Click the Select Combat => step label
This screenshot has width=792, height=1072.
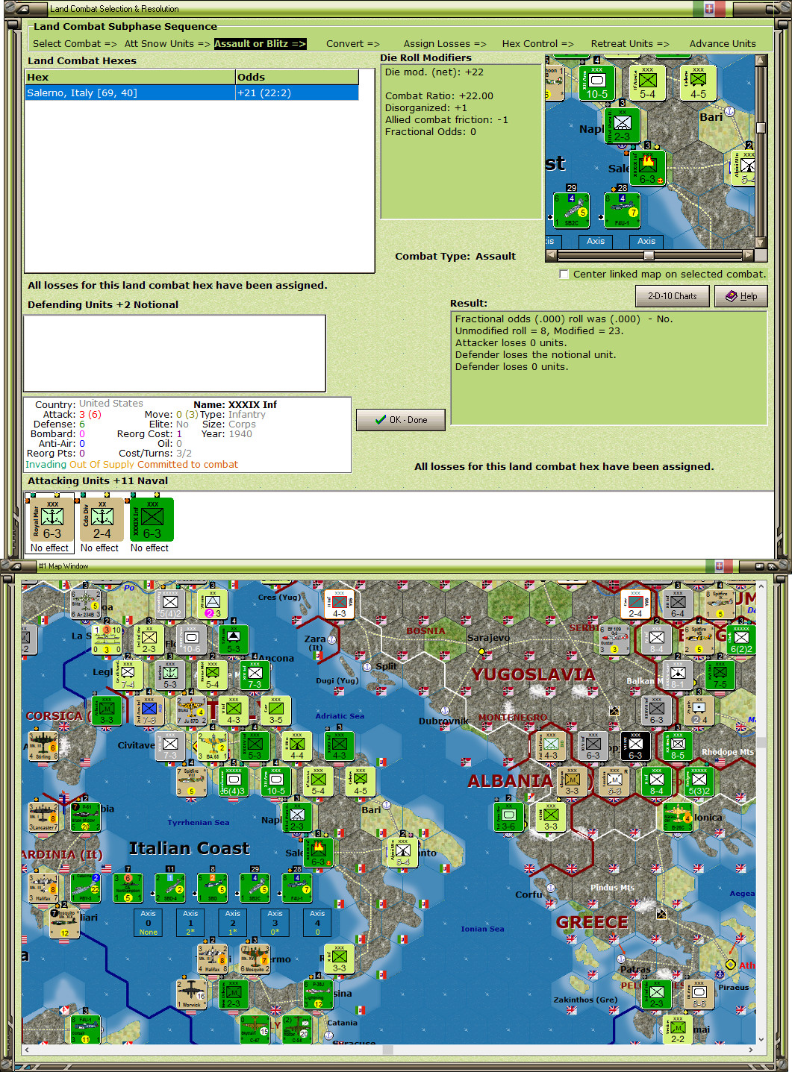click(x=75, y=44)
